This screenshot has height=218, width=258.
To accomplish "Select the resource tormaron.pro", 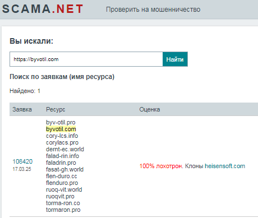I will pyautogui.click(x=63, y=210).
